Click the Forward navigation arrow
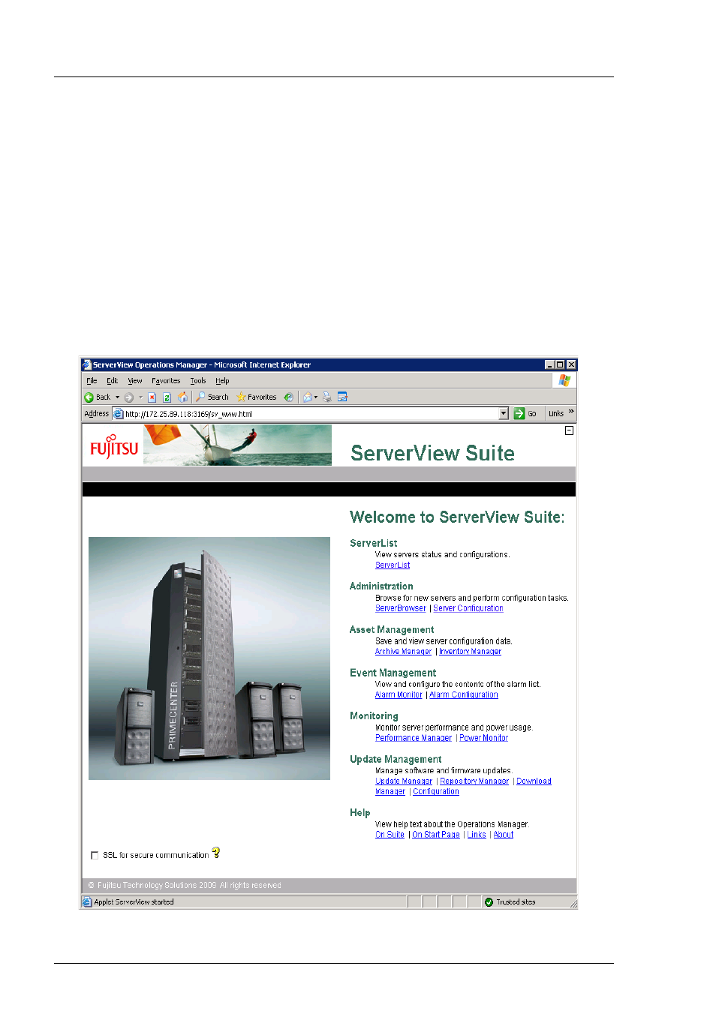The image size is (716, 1011). point(129,397)
